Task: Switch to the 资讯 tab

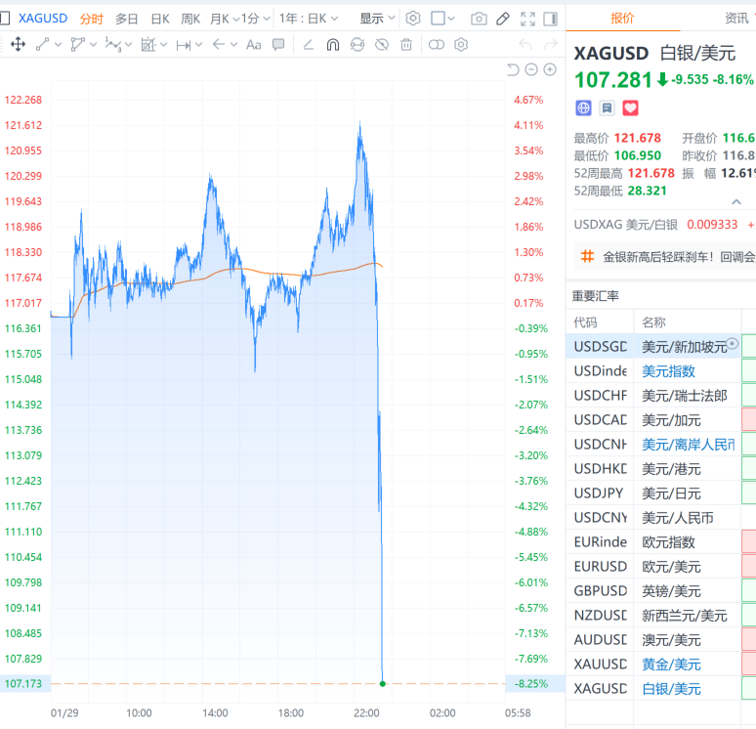Action: click(x=735, y=18)
